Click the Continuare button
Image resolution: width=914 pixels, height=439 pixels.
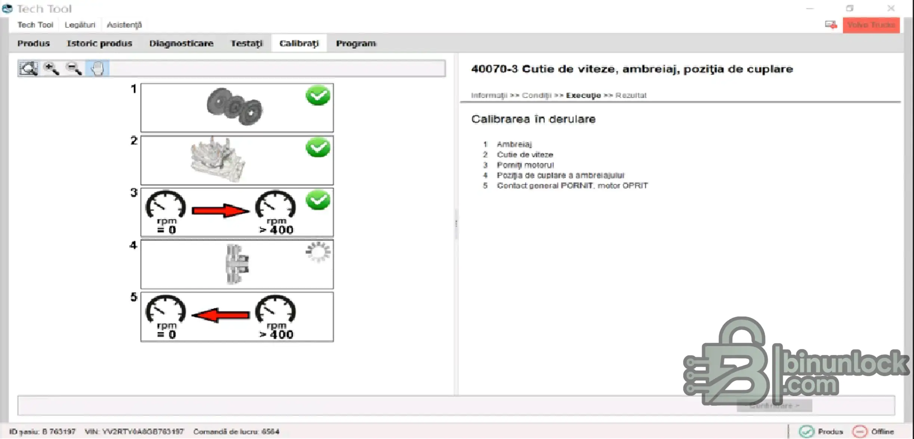tap(774, 406)
